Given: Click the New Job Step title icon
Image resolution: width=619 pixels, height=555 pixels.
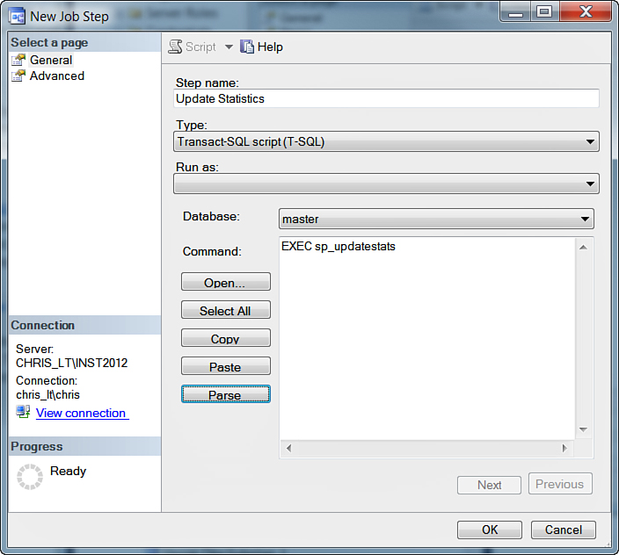Looking at the screenshot, I should click(x=17, y=16).
